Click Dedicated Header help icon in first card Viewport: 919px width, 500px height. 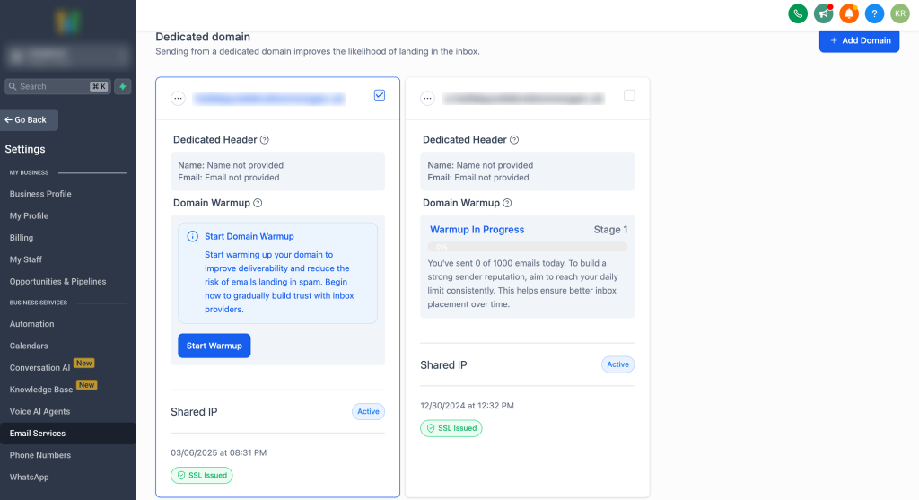coord(265,139)
